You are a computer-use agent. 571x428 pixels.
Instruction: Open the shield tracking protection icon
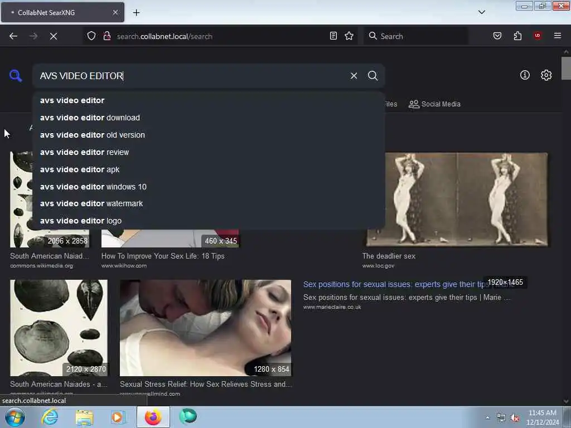pyautogui.click(x=91, y=36)
